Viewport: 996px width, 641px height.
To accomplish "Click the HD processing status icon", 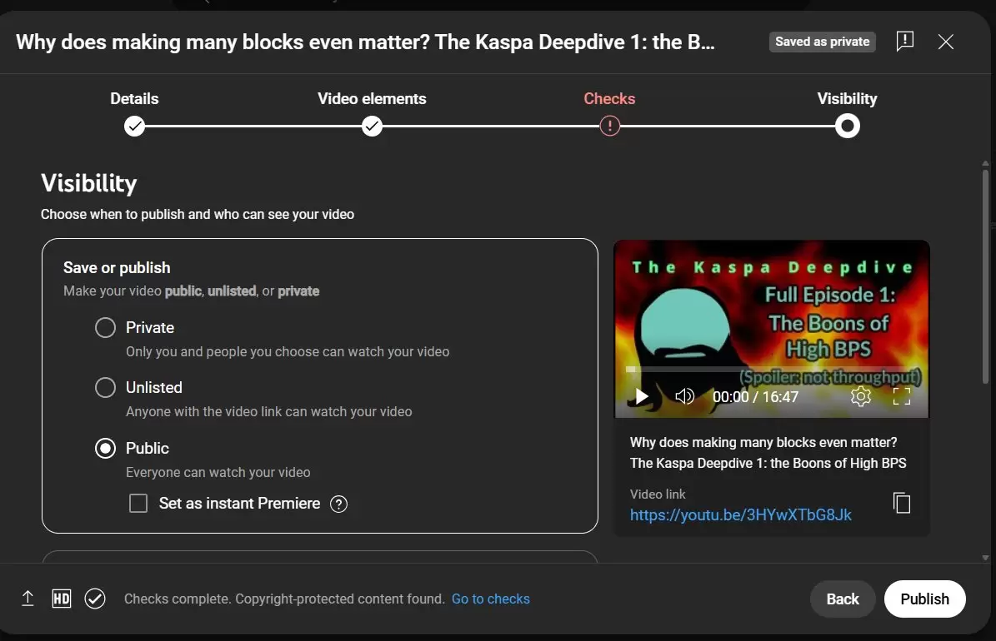I will tap(62, 599).
